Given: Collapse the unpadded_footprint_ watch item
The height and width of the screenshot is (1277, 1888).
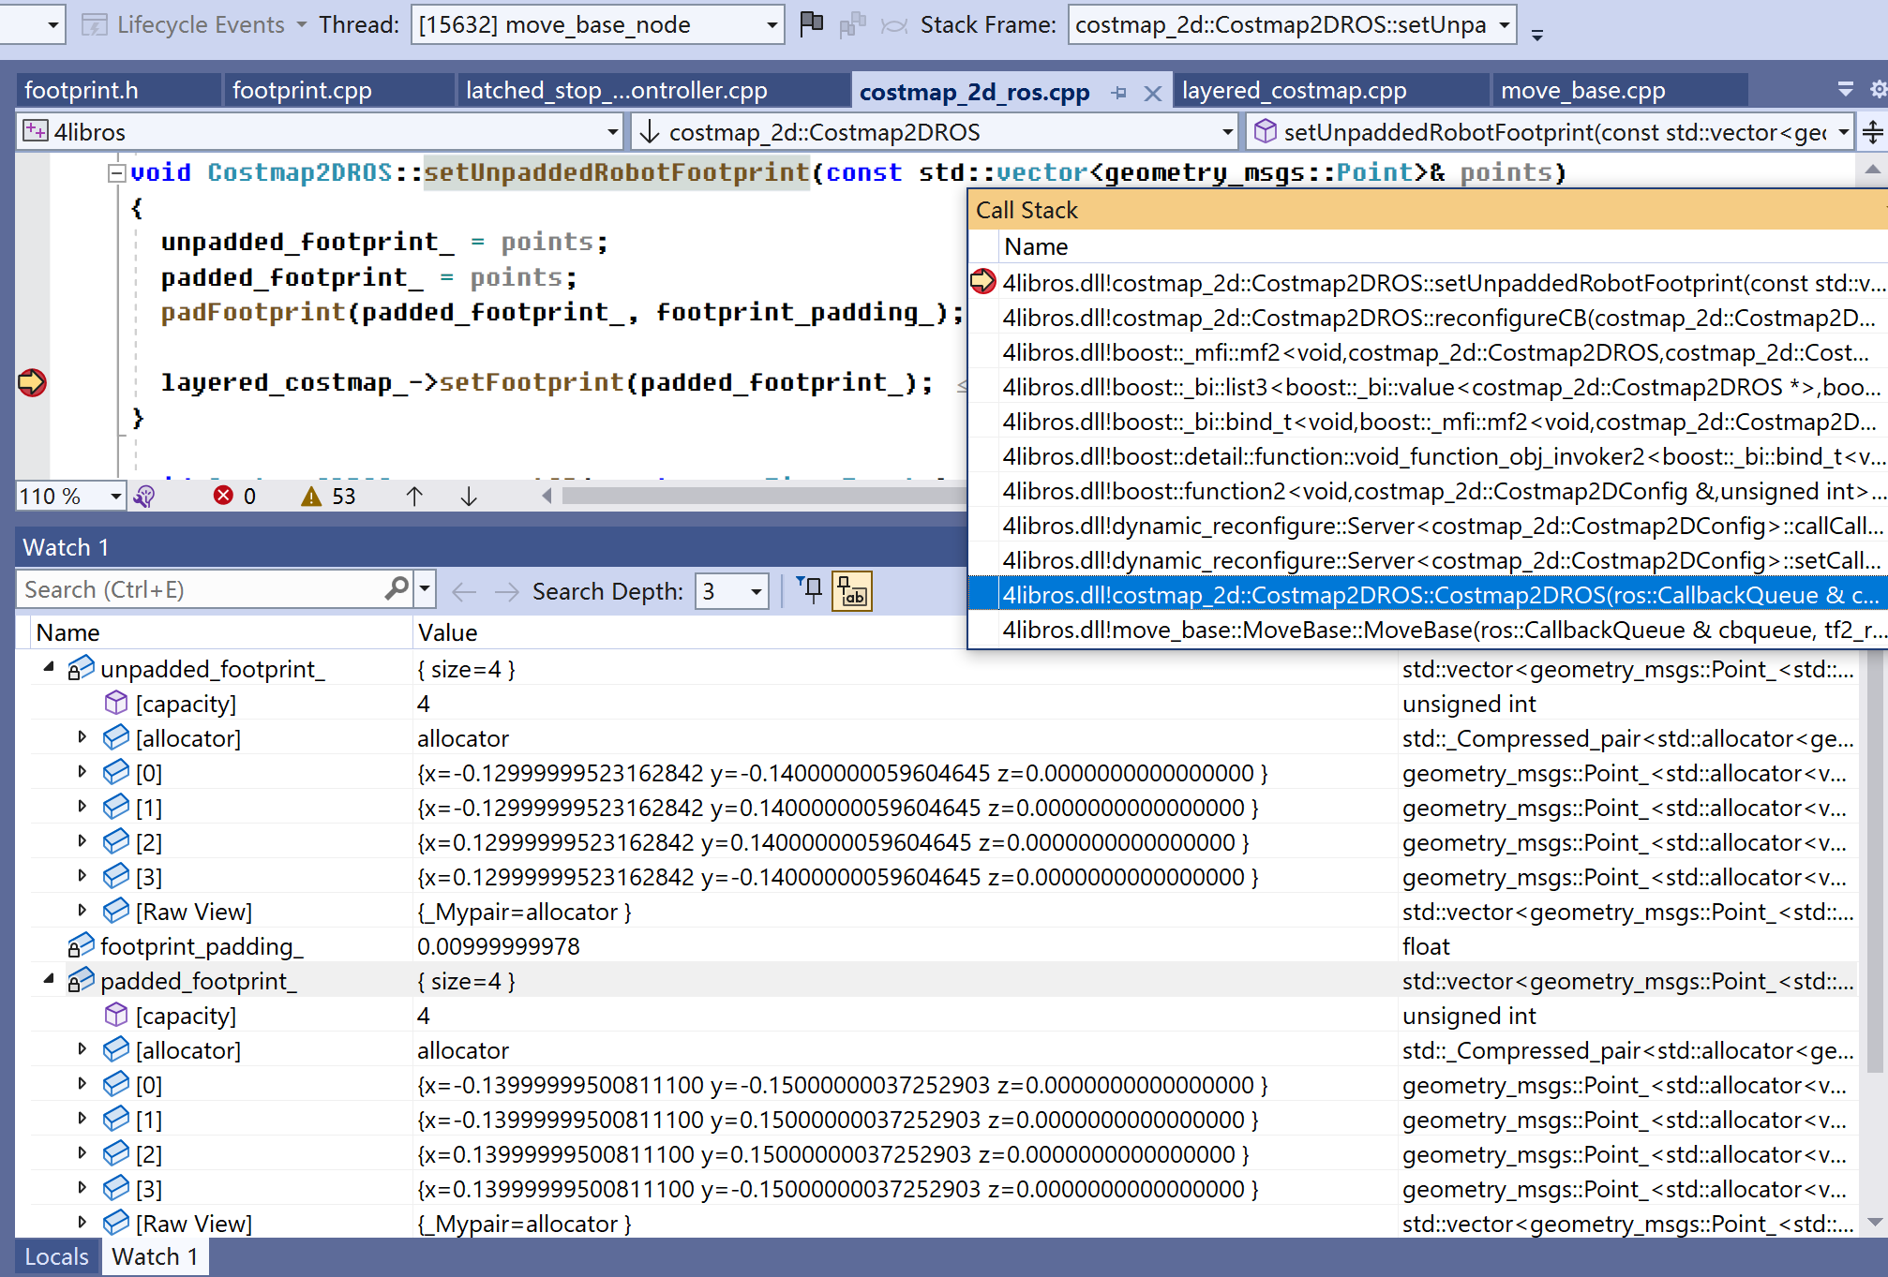Looking at the screenshot, I should pos(49,667).
